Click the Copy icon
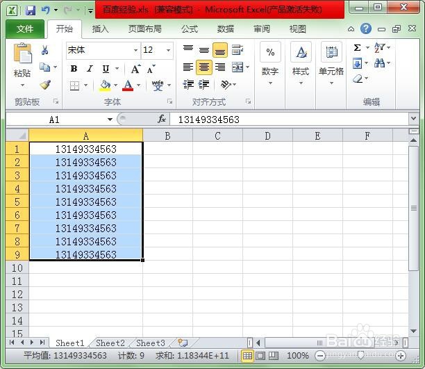 click(x=45, y=67)
